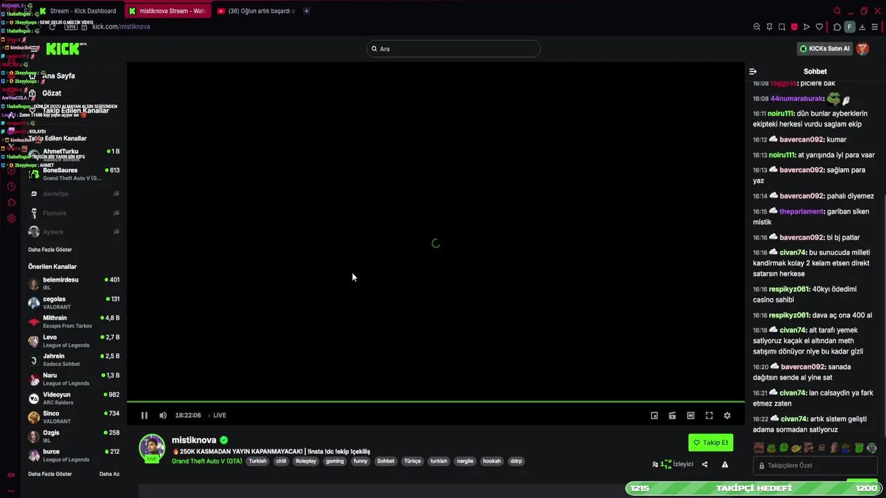886x498 pixels.
Task: Open the belemirdesu recommended channel
Action: (x=73, y=284)
